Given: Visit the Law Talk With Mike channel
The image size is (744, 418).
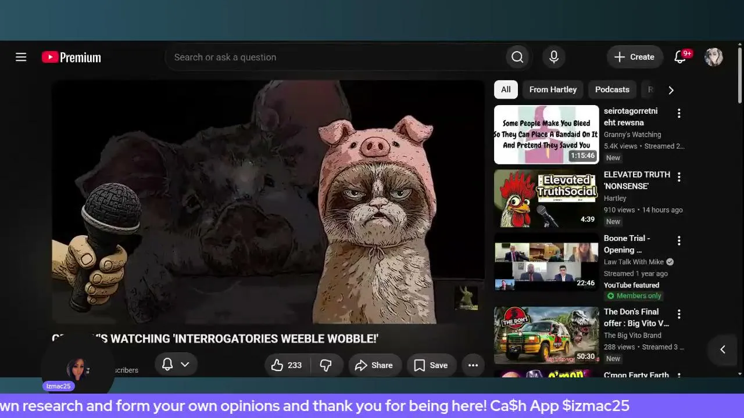Looking at the screenshot, I should tap(634, 262).
